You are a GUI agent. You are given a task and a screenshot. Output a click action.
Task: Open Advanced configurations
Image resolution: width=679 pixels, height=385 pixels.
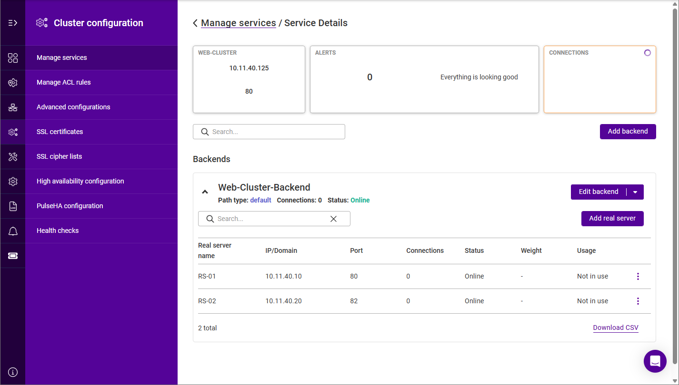(x=101, y=107)
